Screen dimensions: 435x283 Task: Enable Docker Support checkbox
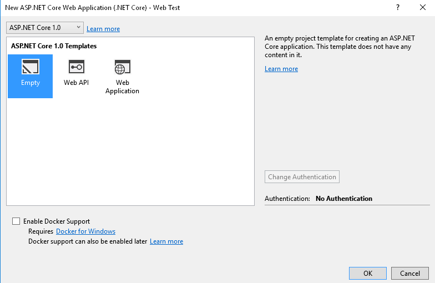[x=16, y=221]
